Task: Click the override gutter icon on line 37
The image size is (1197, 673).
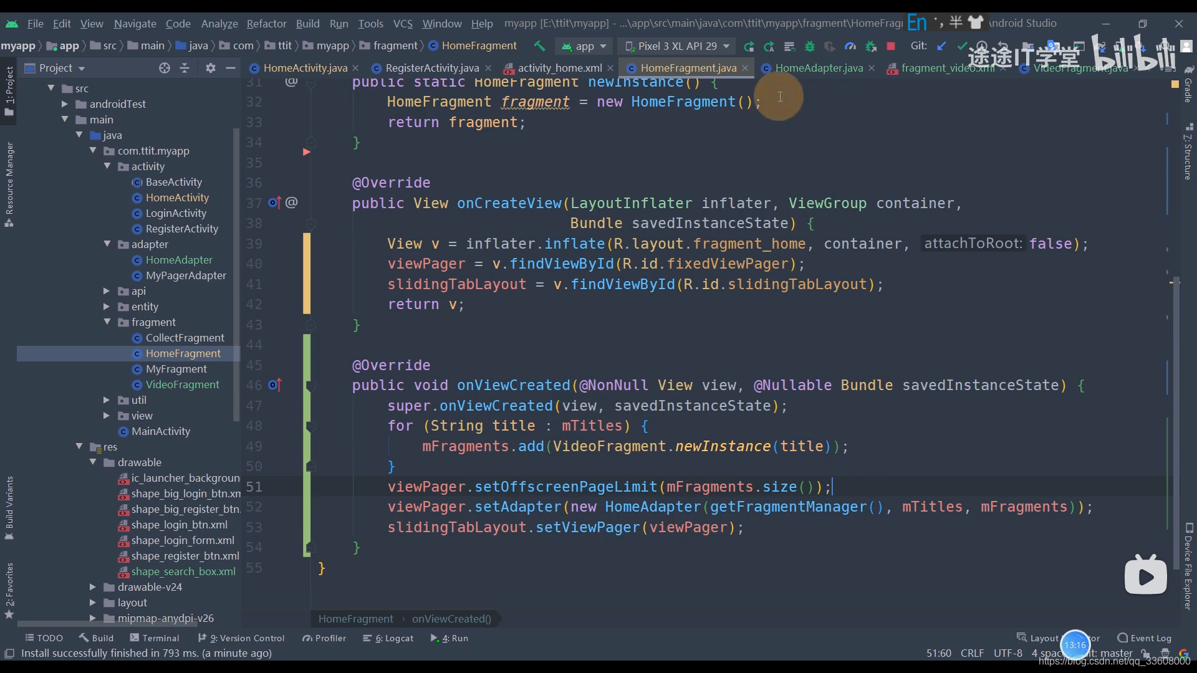Action: tap(275, 203)
